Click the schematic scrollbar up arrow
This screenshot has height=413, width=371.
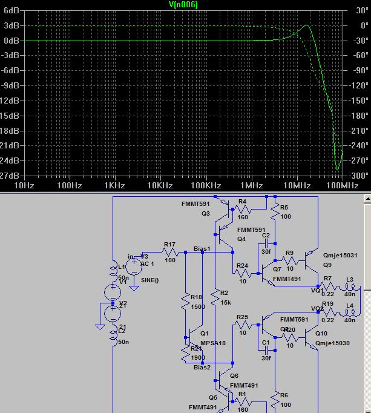pos(367,199)
